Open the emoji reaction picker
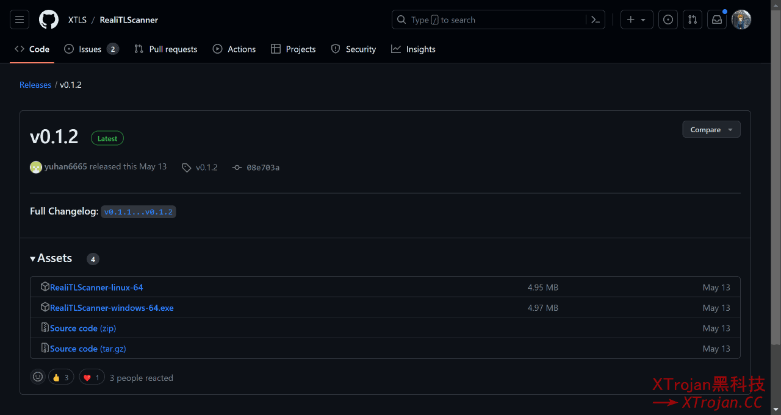 [38, 377]
